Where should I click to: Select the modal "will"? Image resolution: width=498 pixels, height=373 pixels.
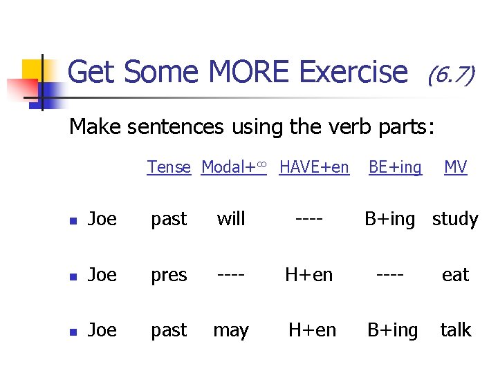[231, 219]
